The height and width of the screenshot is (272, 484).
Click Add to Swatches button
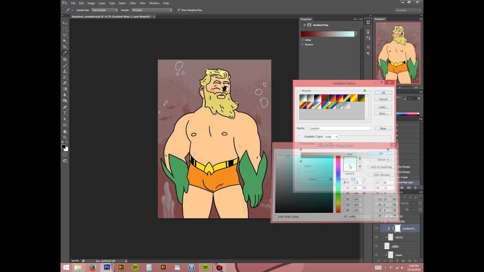coord(381,167)
